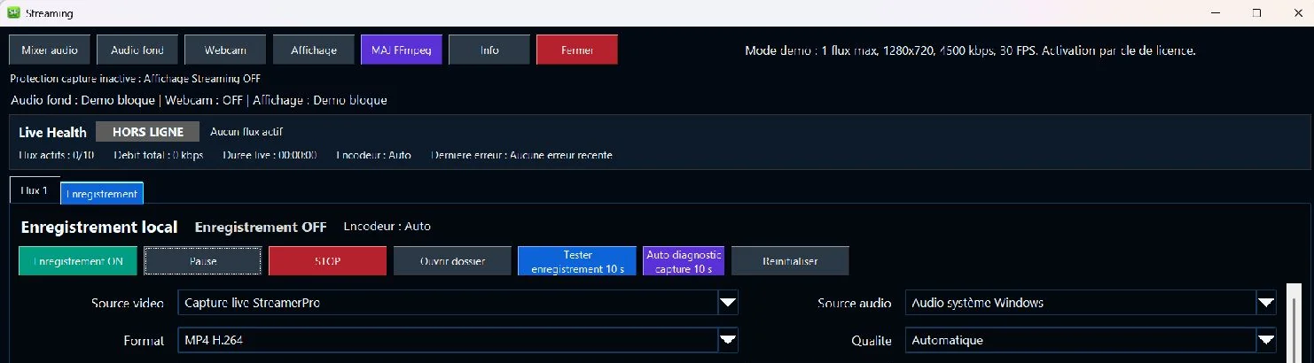The height and width of the screenshot is (363, 1314).
Task: Click the red STOP button
Action: pos(327,261)
